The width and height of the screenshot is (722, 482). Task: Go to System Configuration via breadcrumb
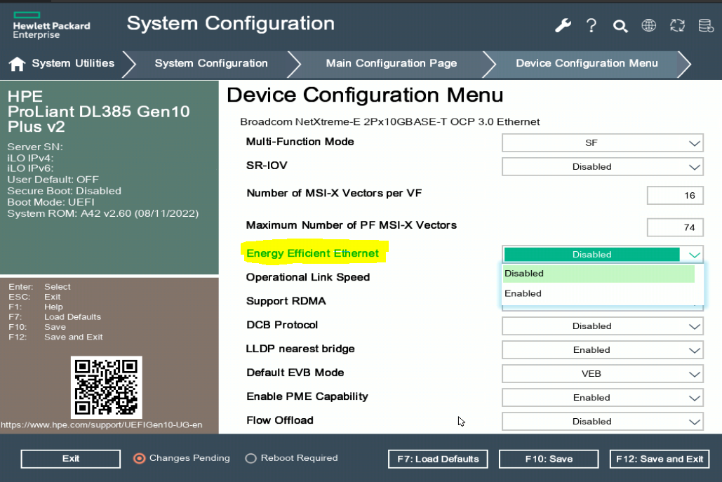211,63
